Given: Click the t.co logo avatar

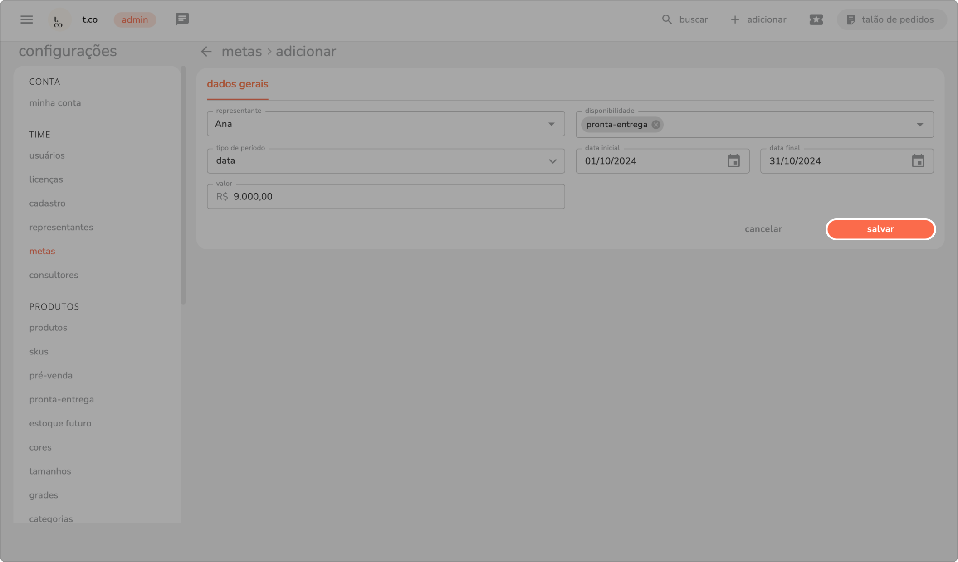Looking at the screenshot, I should [59, 20].
